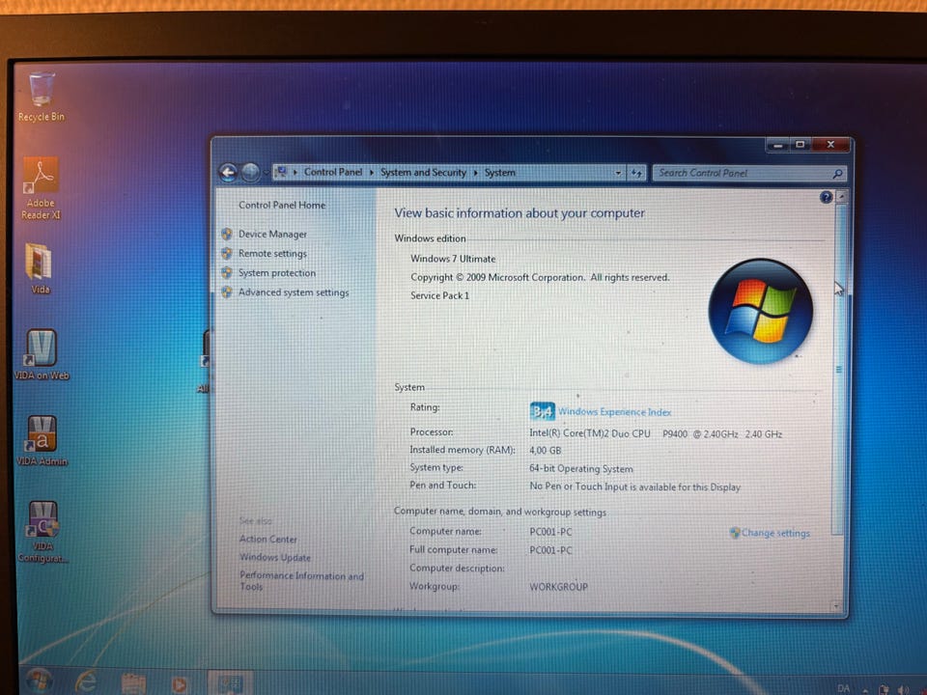Expand the arrow after System and Security

click(475, 173)
